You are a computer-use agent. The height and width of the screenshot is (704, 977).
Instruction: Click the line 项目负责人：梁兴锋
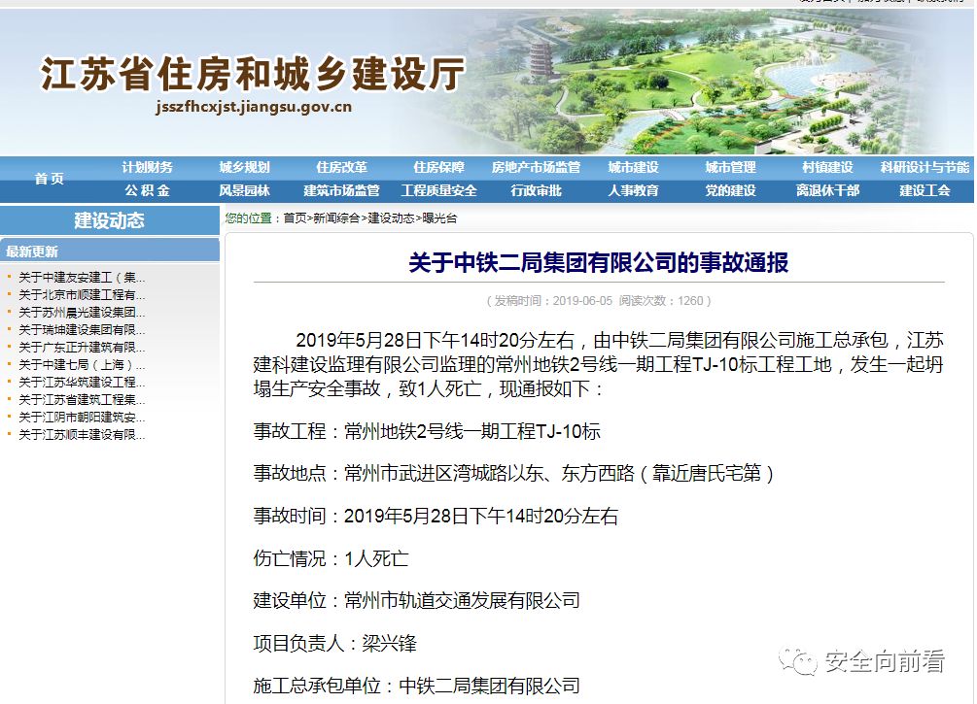[335, 643]
